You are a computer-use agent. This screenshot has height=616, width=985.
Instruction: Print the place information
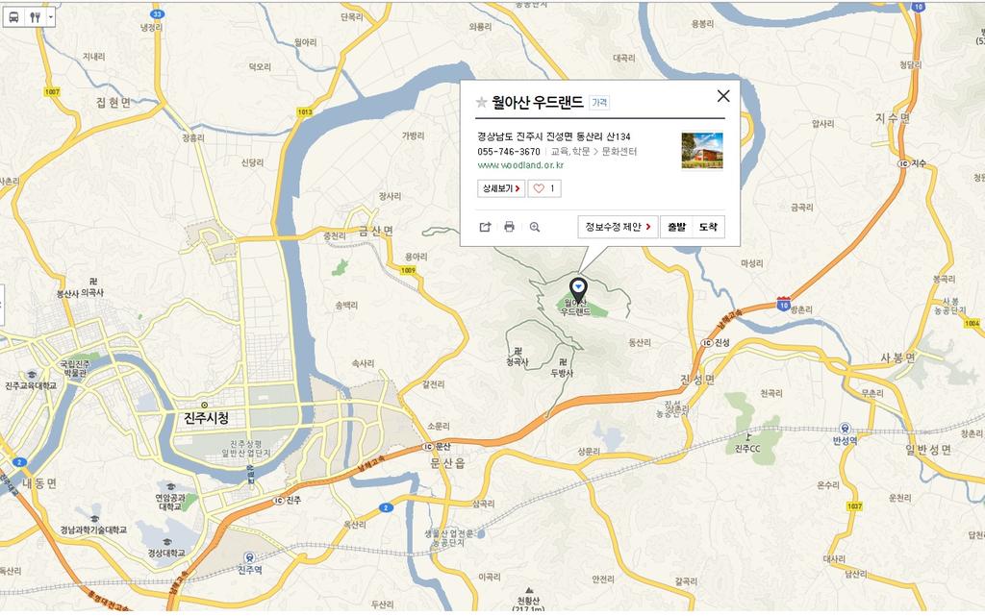click(510, 227)
